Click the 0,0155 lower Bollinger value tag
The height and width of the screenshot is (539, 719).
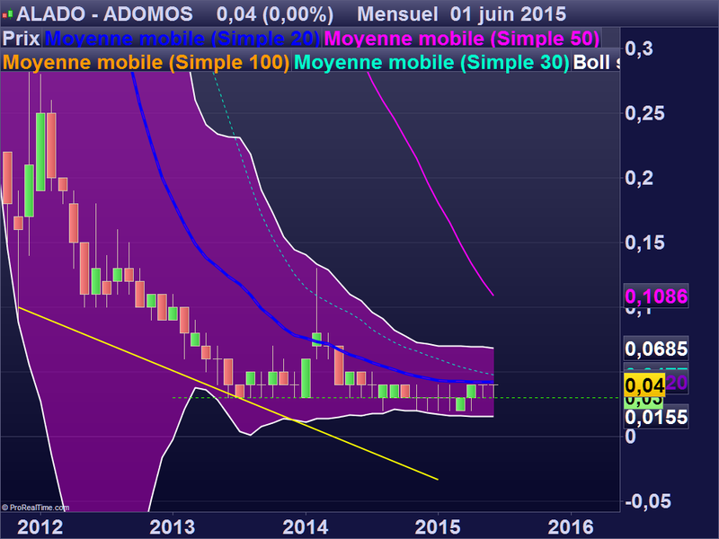[x=656, y=417]
